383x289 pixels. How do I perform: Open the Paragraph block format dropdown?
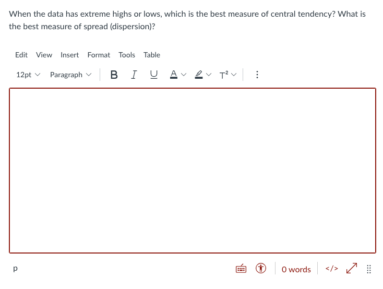click(71, 75)
